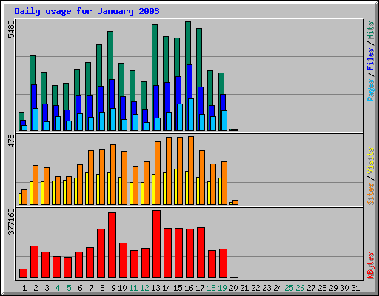Click green day 12 on the x-axis
The width and height of the screenshot is (379, 296).
[x=144, y=288]
